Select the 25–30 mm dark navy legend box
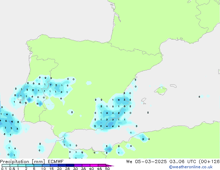The image size is (220, 170). click(x=70, y=165)
